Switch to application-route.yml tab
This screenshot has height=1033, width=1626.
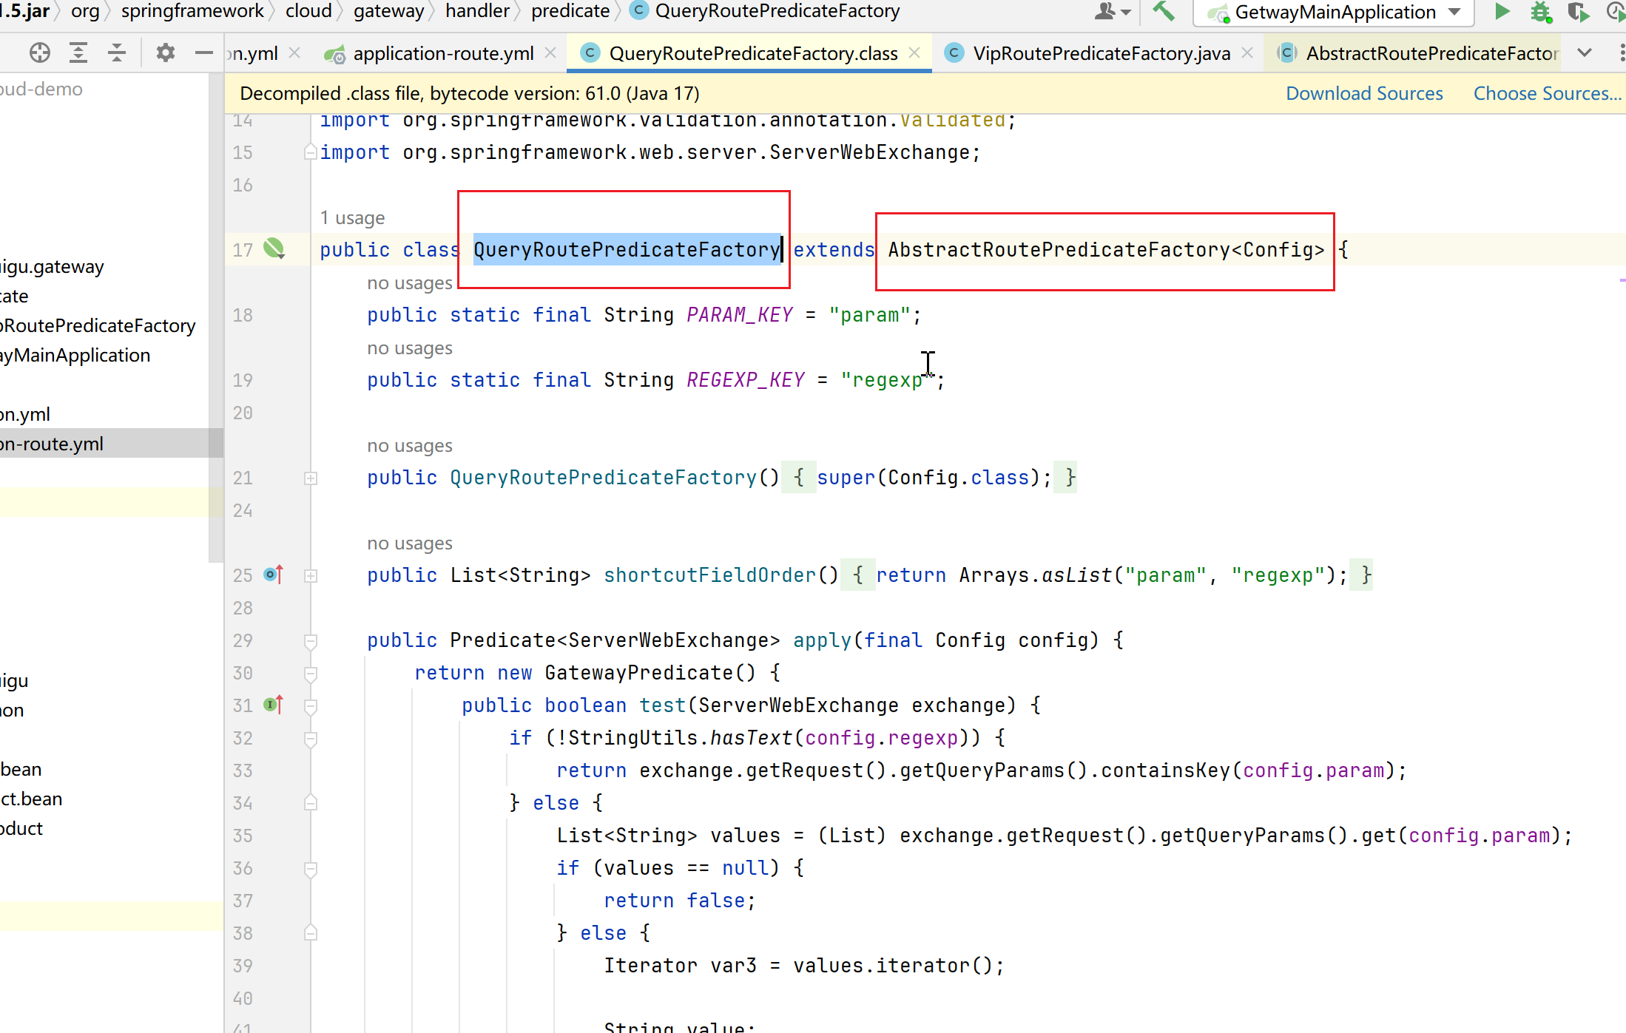442,53
